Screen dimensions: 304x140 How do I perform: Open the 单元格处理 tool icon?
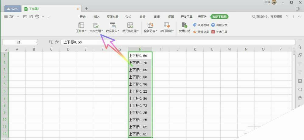pyautogui.click(x=130, y=25)
